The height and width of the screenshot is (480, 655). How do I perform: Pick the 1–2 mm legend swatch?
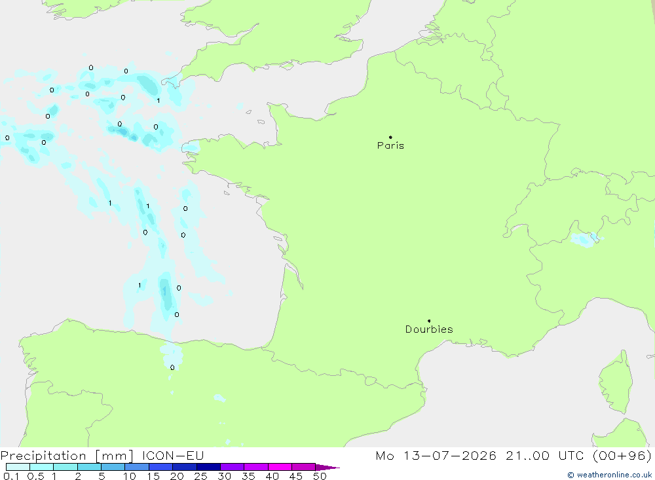tap(65, 467)
